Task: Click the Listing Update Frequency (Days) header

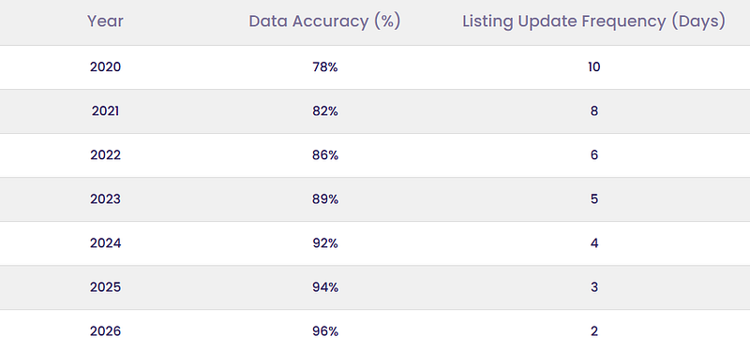Action: click(593, 22)
